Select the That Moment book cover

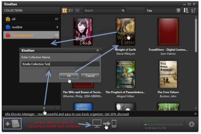(83, 107)
